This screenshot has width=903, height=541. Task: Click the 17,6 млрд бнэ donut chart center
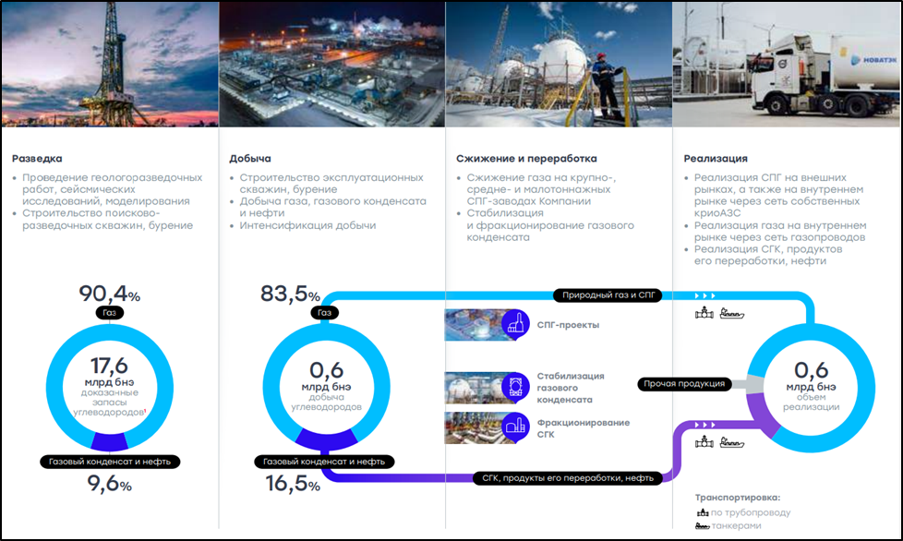tap(110, 383)
